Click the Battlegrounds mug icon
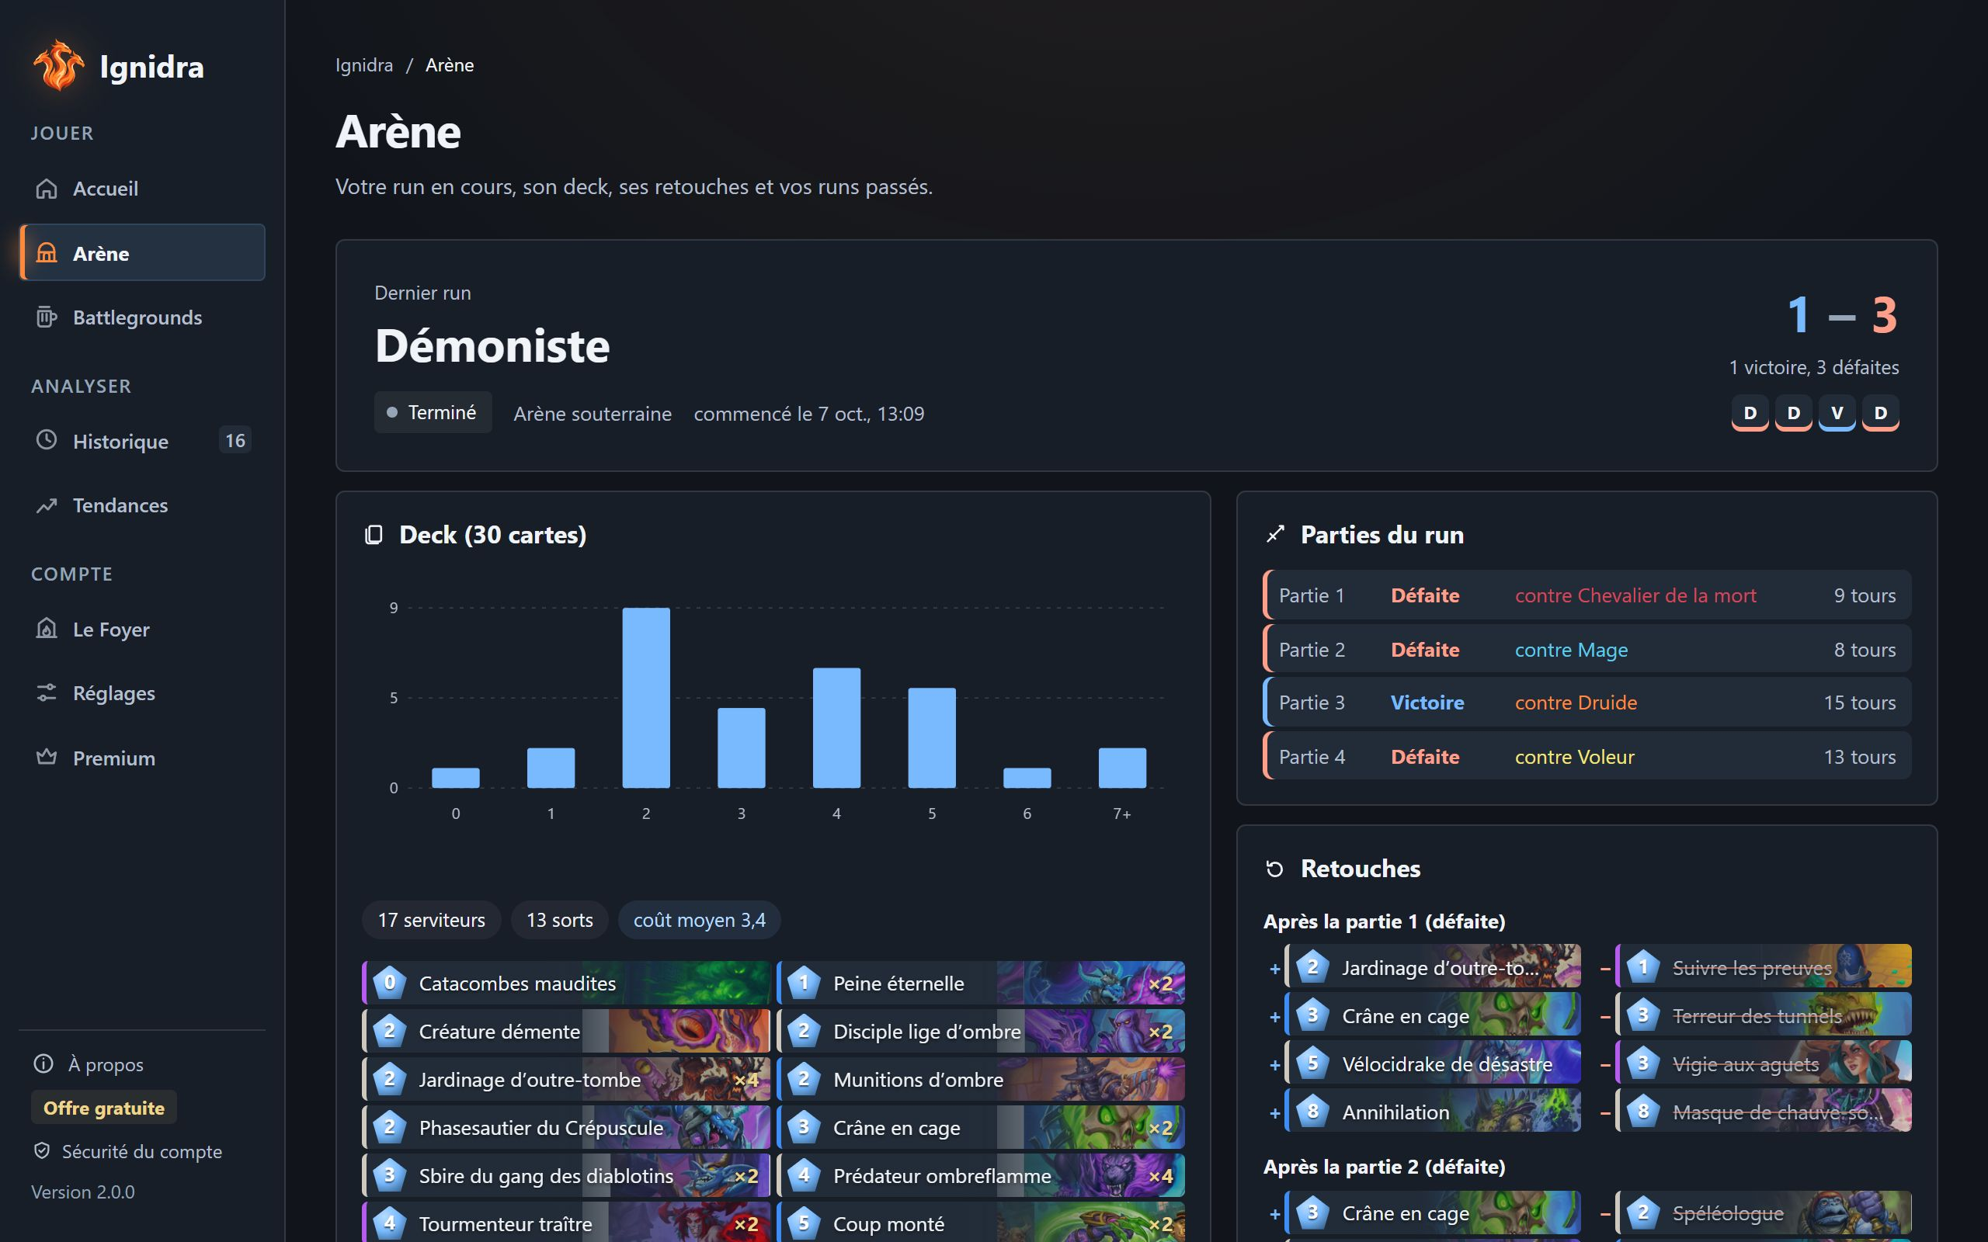 (x=47, y=317)
